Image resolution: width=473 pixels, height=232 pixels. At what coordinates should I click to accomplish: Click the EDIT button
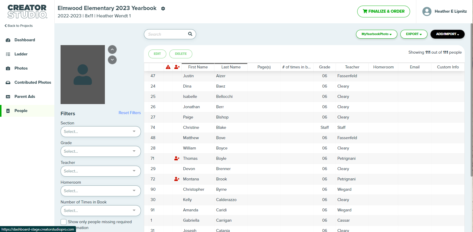(157, 54)
